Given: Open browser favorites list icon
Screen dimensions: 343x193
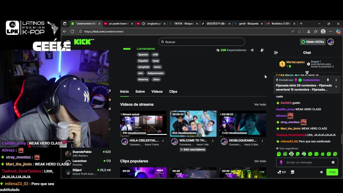Looking at the screenshot, I should pos(316,31).
